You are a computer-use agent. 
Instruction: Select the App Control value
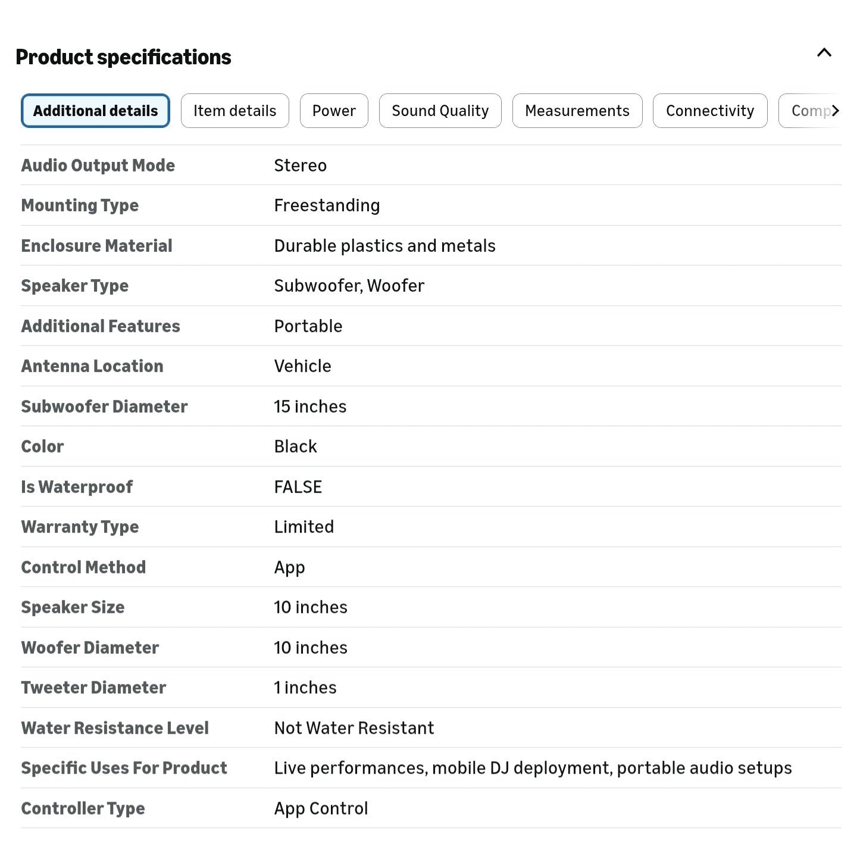point(321,808)
